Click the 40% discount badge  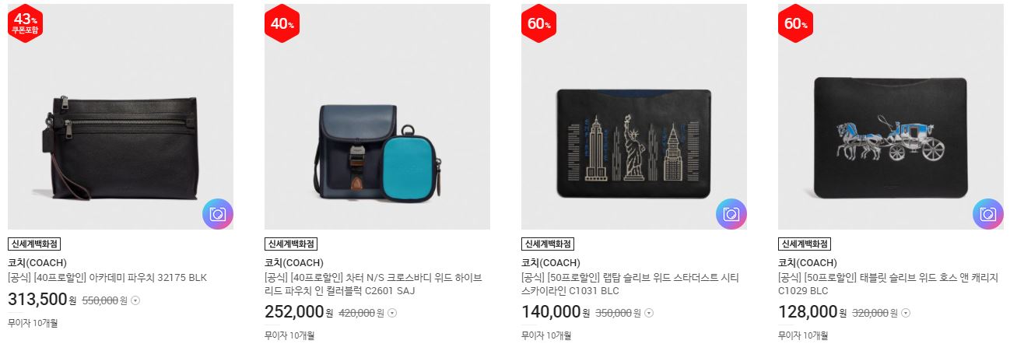[x=282, y=24]
